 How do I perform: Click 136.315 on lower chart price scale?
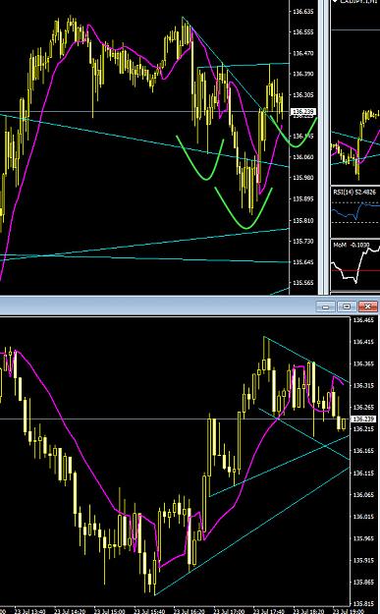[363, 386]
